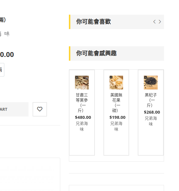Click 兄弟海味 vendor under $198.00 item

tap(116, 126)
